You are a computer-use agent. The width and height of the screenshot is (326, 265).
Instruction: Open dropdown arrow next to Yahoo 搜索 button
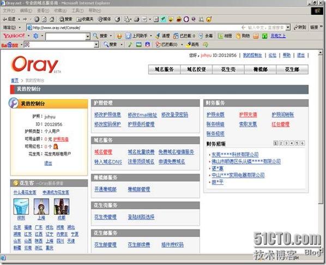[x=111, y=36]
